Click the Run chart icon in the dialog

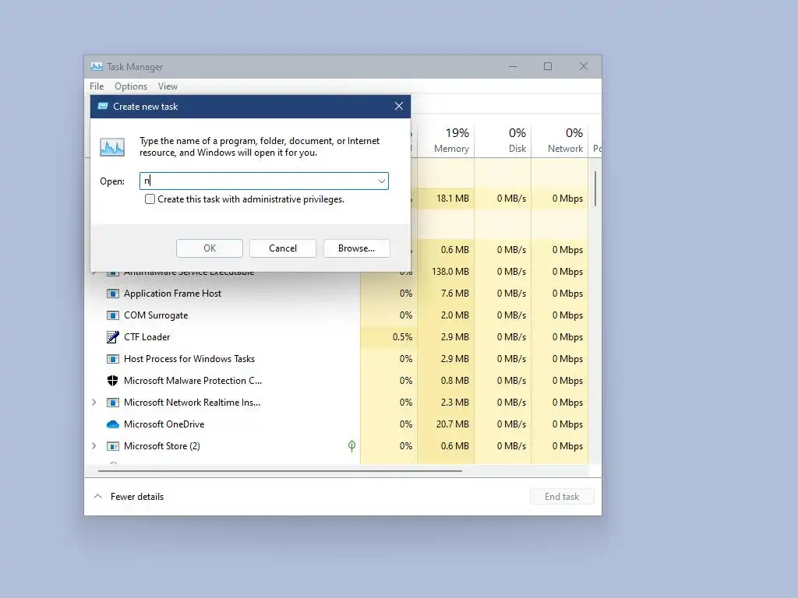(x=112, y=147)
